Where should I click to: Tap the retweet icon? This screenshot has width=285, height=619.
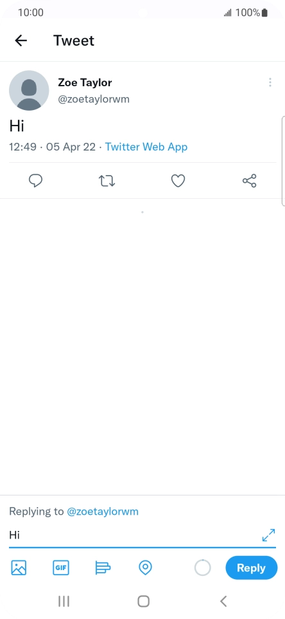[x=107, y=181]
